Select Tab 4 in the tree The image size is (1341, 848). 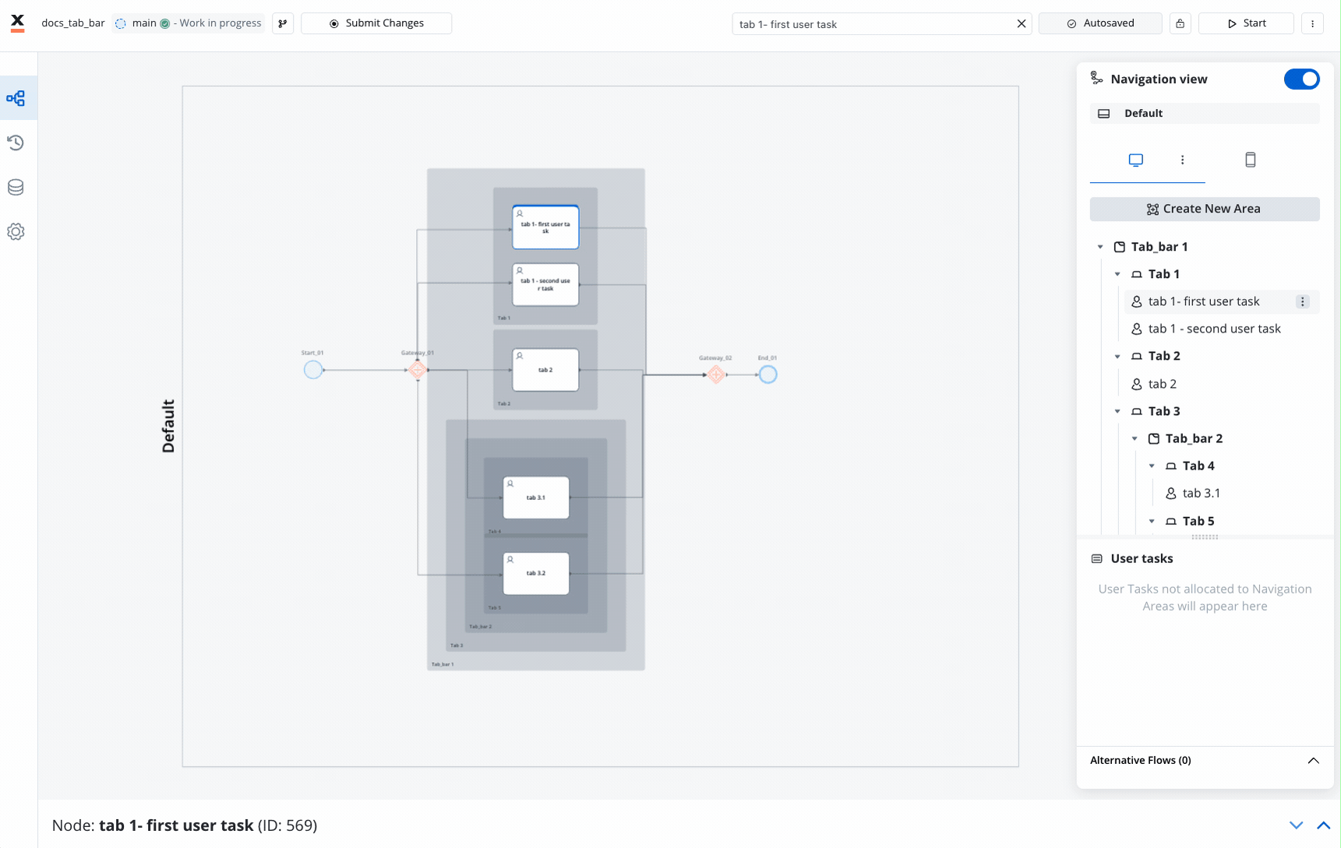(1198, 466)
